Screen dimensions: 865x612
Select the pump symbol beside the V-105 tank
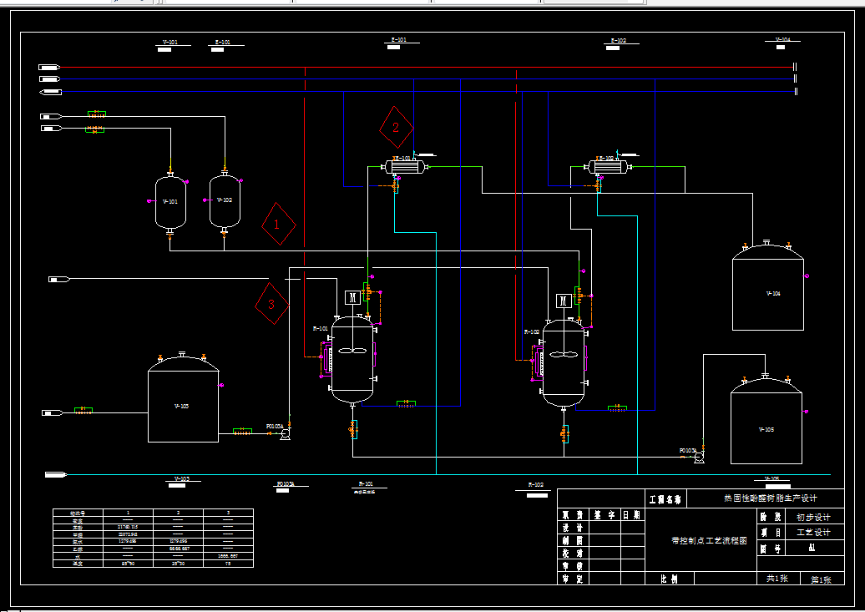click(699, 458)
